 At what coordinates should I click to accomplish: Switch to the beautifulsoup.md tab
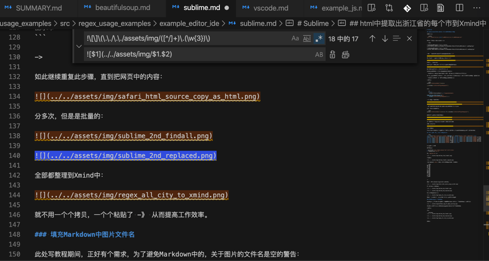(x=122, y=8)
